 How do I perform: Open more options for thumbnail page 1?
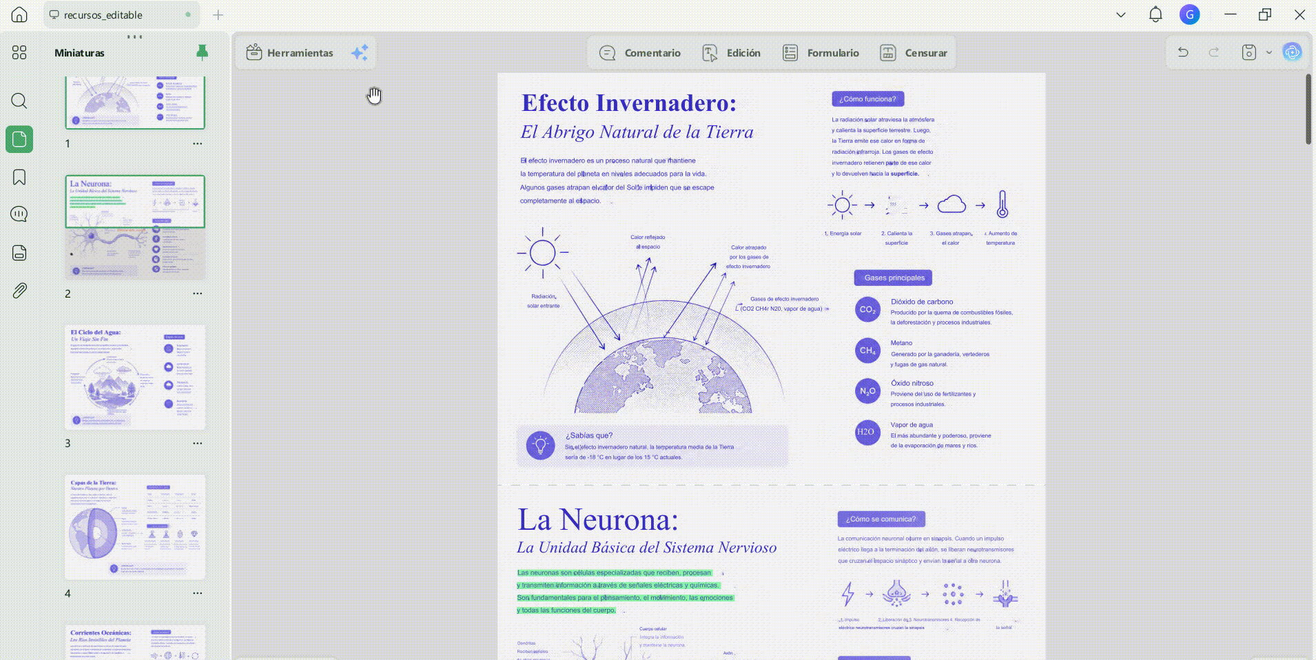click(198, 143)
